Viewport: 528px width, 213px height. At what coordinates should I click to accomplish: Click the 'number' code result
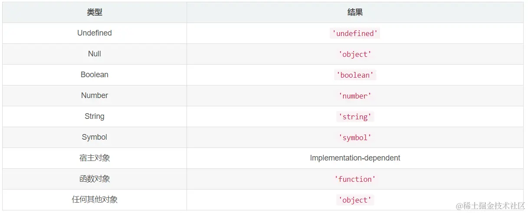click(355, 96)
